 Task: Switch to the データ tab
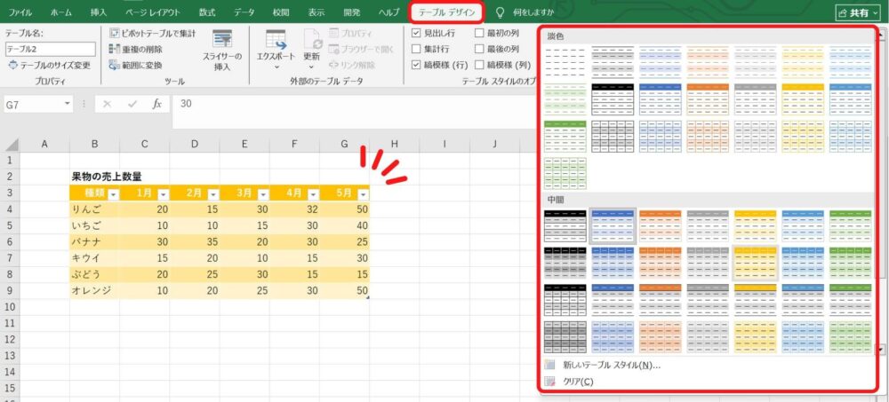click(244, 12)
